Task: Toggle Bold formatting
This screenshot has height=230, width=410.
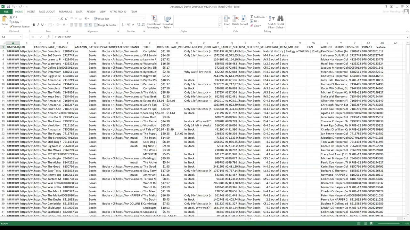Action: (x=34, y=25)
